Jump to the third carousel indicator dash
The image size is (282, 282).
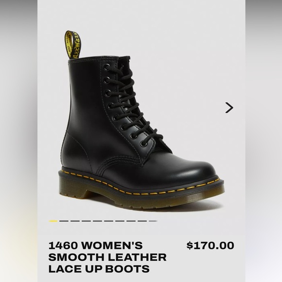tap(75, 221)
